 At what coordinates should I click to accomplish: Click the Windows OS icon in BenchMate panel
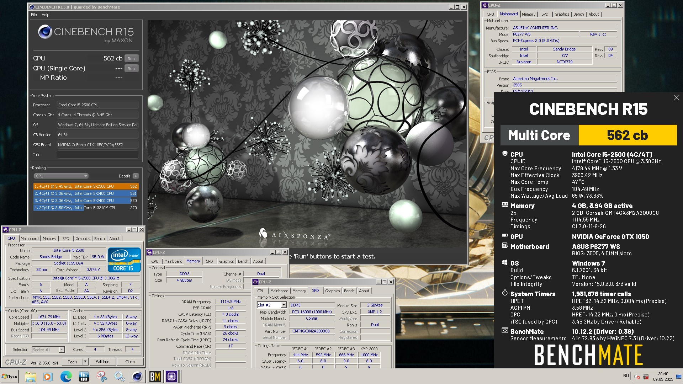point(505,262)
